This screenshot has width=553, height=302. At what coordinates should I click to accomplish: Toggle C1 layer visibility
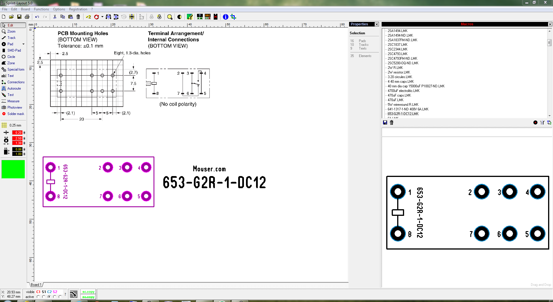coord(38,292)
